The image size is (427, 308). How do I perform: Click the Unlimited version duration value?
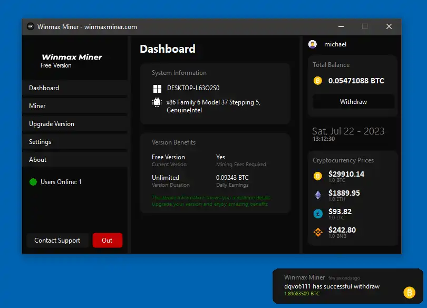[166, 178]
